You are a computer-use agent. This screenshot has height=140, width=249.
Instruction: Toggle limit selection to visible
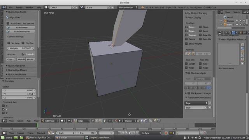(105, 121)
